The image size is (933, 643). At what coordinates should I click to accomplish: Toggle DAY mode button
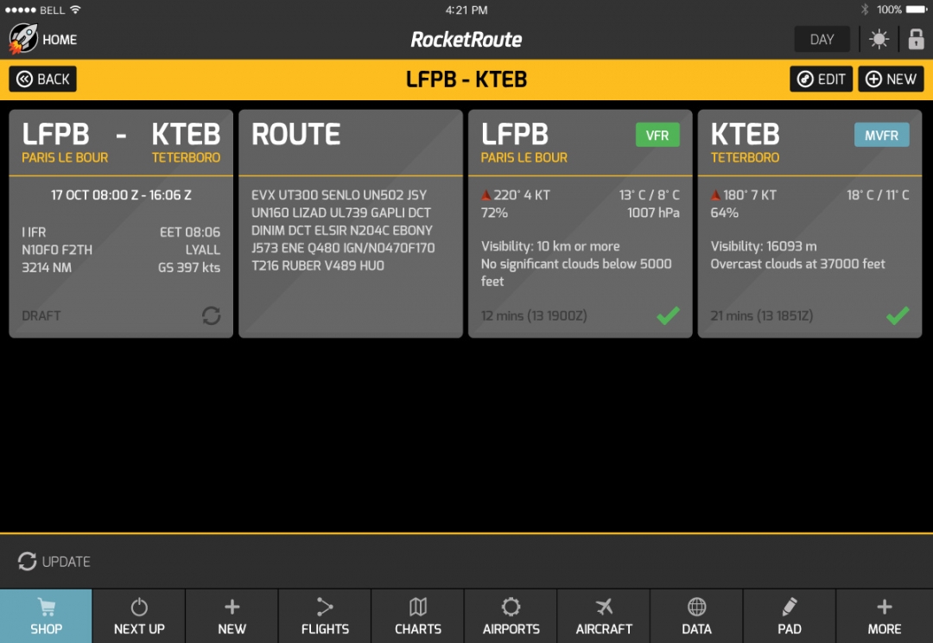(822, 40)
